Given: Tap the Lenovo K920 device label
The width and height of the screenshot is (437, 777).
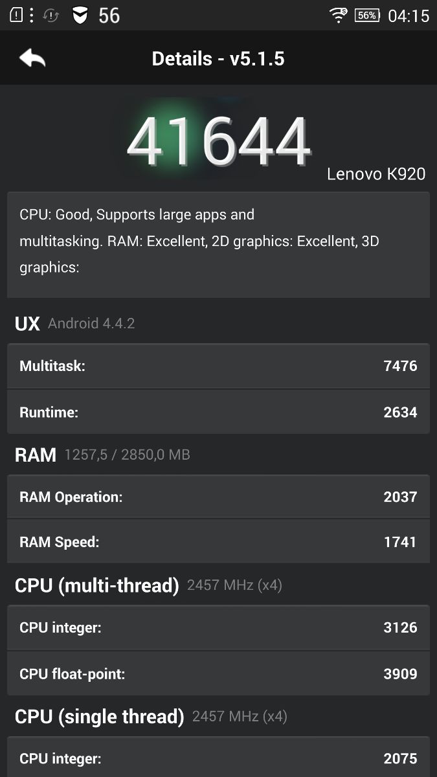Looking at the screenshot, I should [376, 174].
